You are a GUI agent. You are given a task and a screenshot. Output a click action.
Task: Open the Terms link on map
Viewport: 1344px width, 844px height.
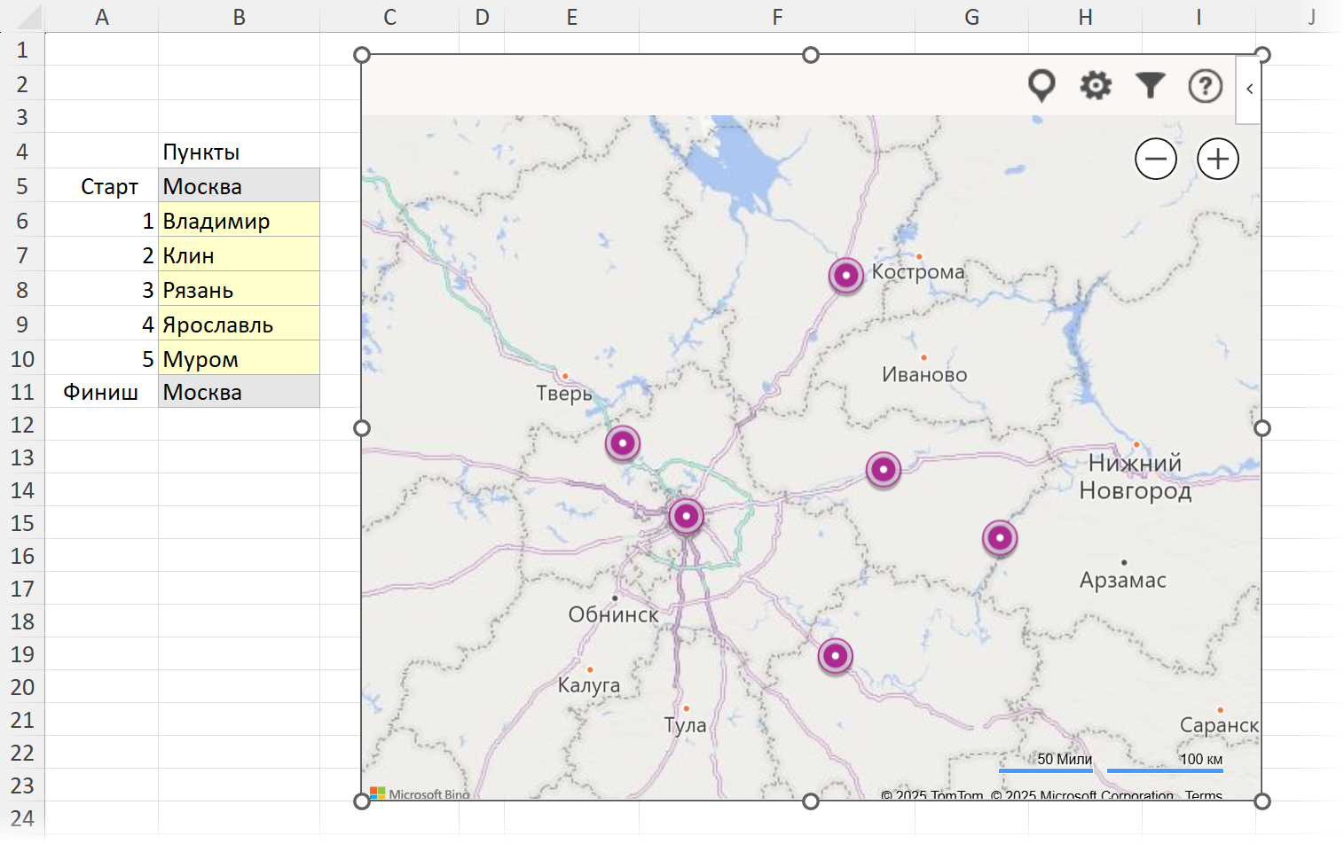click(1203, 795)
